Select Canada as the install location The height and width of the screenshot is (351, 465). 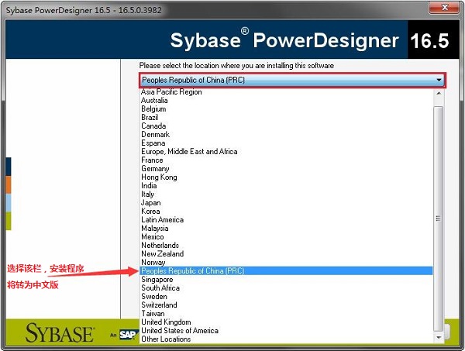(153, 126)
